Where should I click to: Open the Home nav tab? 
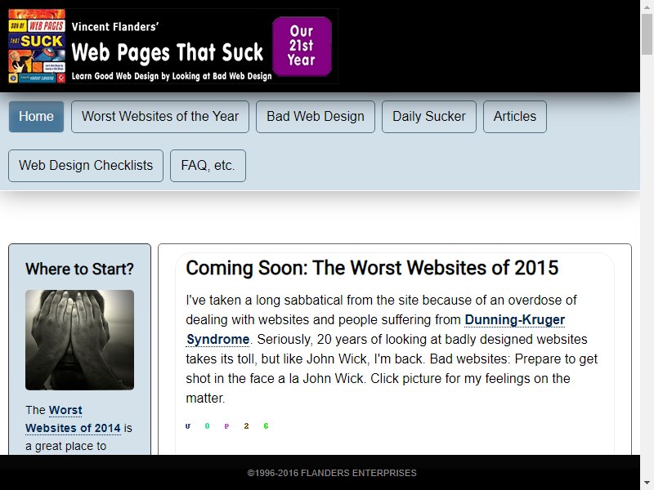(36, 117)
